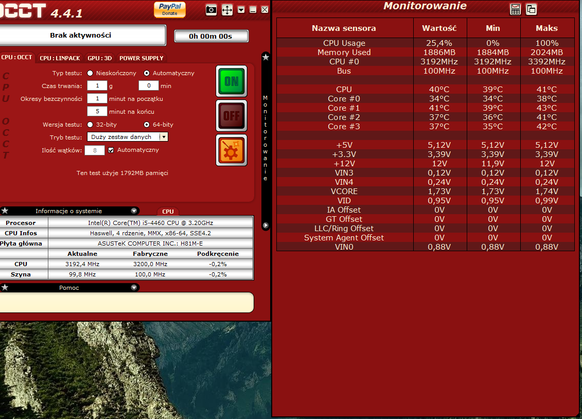582x419 pixels.
Task: Click the Brak aktywności status box
Action: pos(82,35)
